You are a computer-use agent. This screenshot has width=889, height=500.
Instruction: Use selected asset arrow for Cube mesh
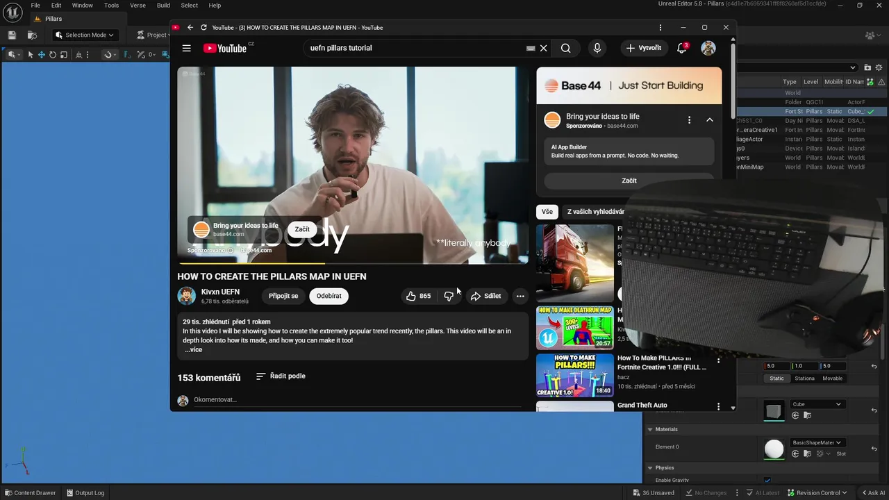[x=795, y=415]
